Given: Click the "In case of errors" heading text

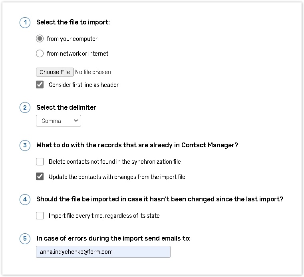Looking at the screenshot, I should point(113,239).
